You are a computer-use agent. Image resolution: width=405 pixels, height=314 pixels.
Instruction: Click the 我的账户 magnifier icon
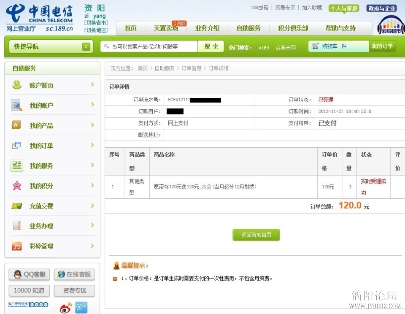point(16,105)
